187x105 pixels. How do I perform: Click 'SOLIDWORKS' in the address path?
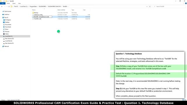42,6
